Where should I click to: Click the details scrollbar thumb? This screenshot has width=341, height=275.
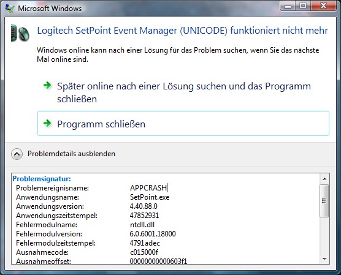324,201
